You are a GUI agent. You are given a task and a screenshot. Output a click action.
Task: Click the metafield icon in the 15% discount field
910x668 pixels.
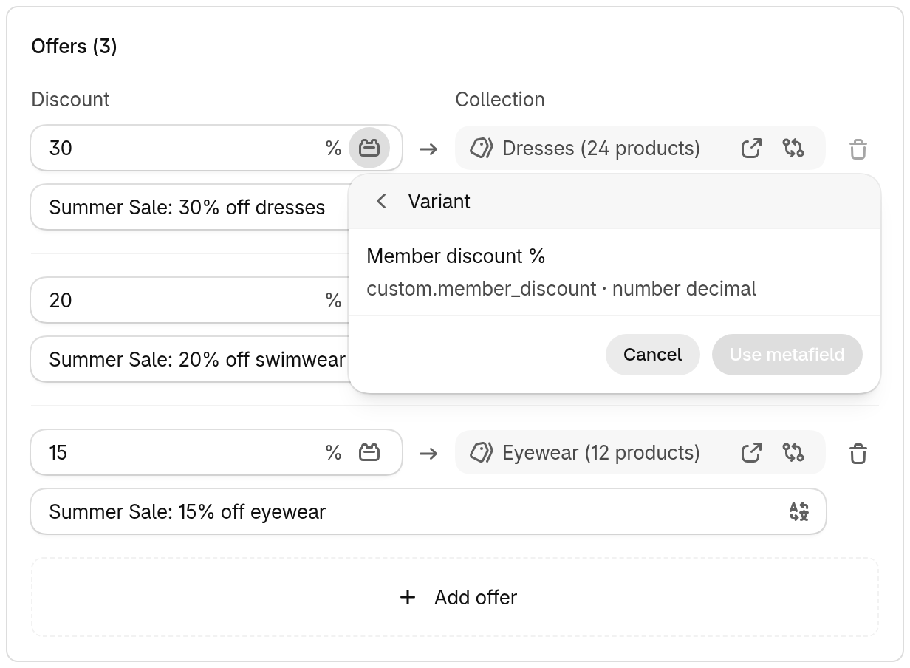point(369,452)
